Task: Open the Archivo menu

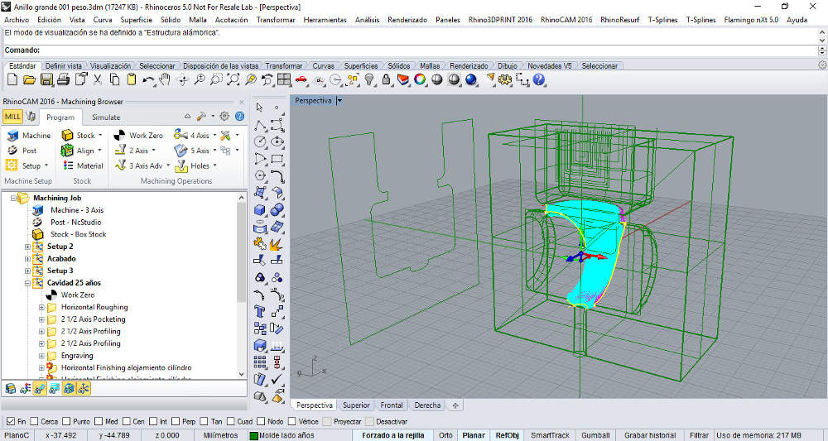Action: tap(17, 20)
